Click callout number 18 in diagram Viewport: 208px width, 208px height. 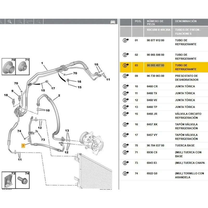6,95
